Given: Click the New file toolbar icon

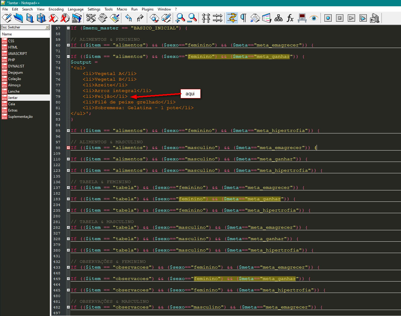Looking at the screenshot, I should point(7,18).
